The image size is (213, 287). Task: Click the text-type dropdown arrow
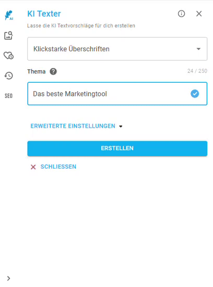[198, 49]
